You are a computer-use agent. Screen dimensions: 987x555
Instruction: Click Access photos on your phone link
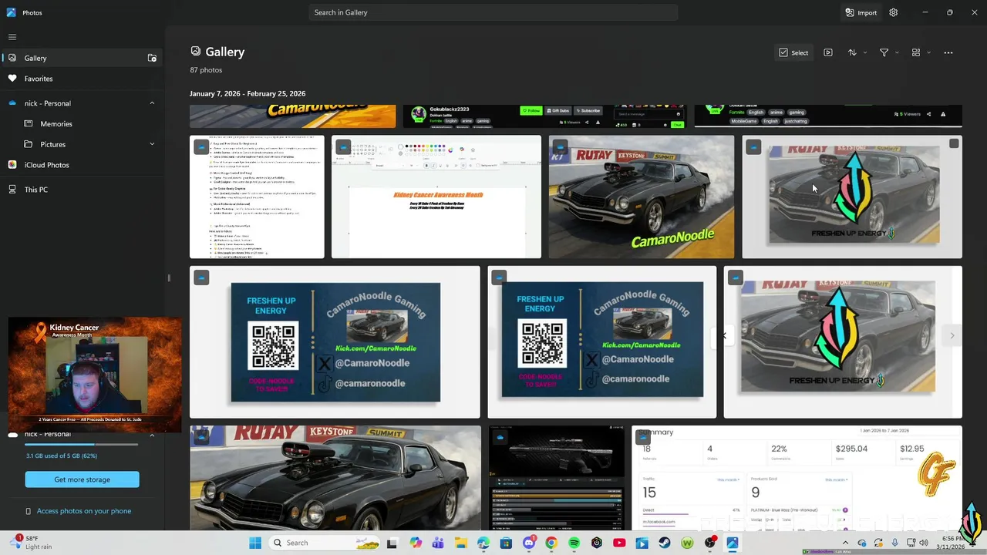pos(84,511)
